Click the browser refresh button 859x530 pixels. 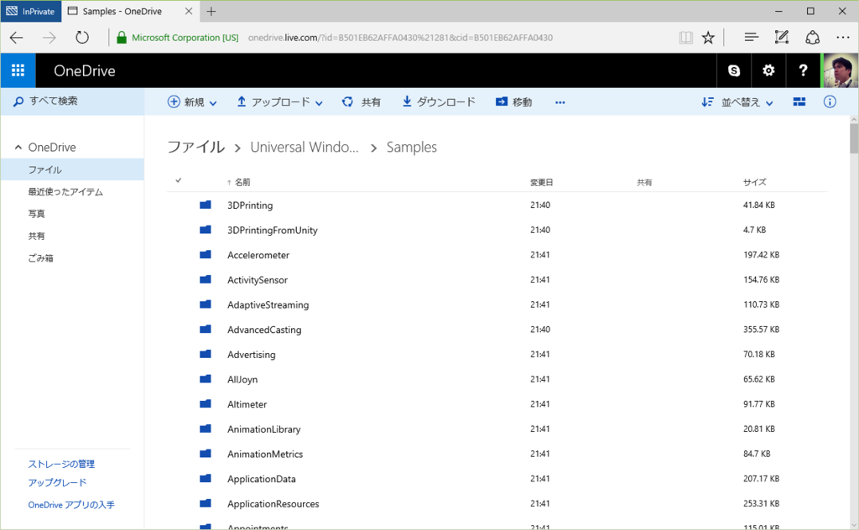(82, 38)
